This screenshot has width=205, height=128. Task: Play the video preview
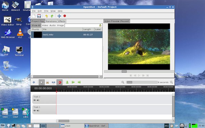139,75
